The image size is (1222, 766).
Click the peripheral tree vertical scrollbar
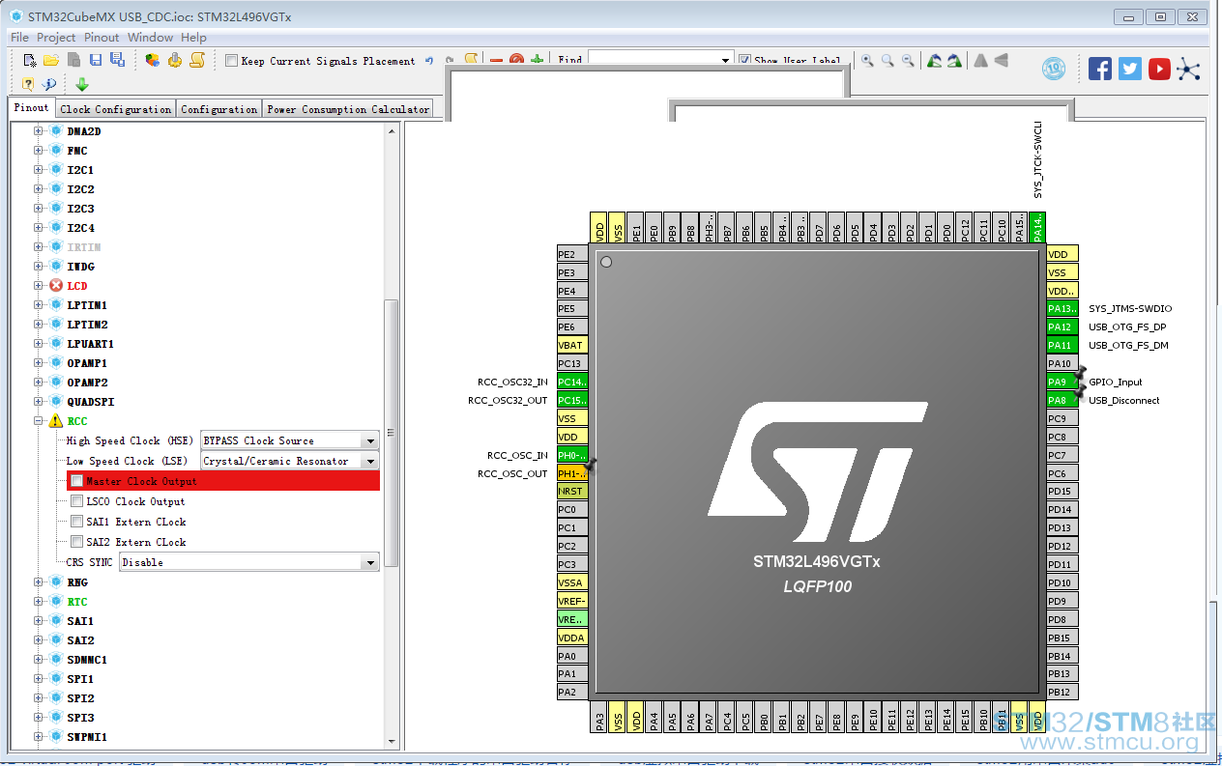[x=392, y=432]
